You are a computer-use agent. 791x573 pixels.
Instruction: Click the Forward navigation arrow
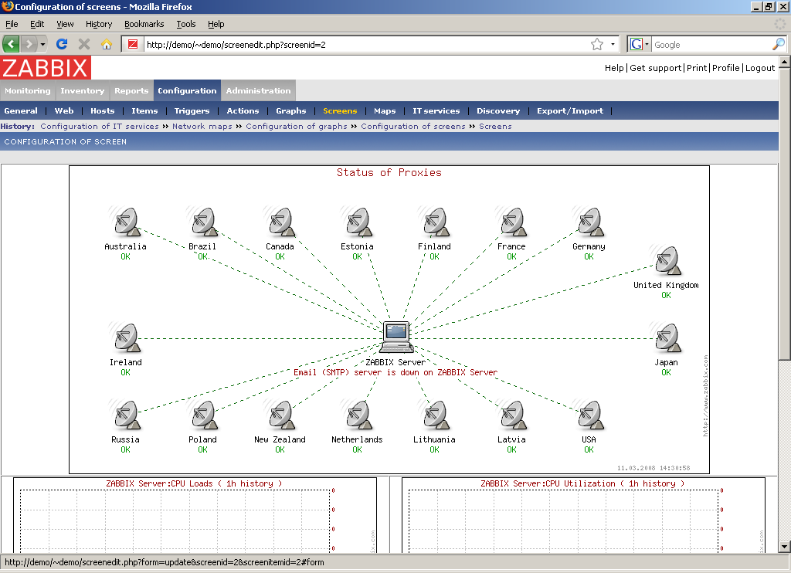tap(29, 44)
